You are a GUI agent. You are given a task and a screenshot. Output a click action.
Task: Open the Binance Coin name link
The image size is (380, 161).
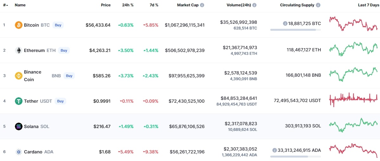33,76
